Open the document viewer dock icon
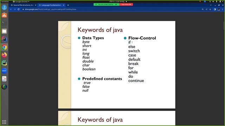This screenshot has height=126, width=225. pyautogui.click(x=4, y=79)
